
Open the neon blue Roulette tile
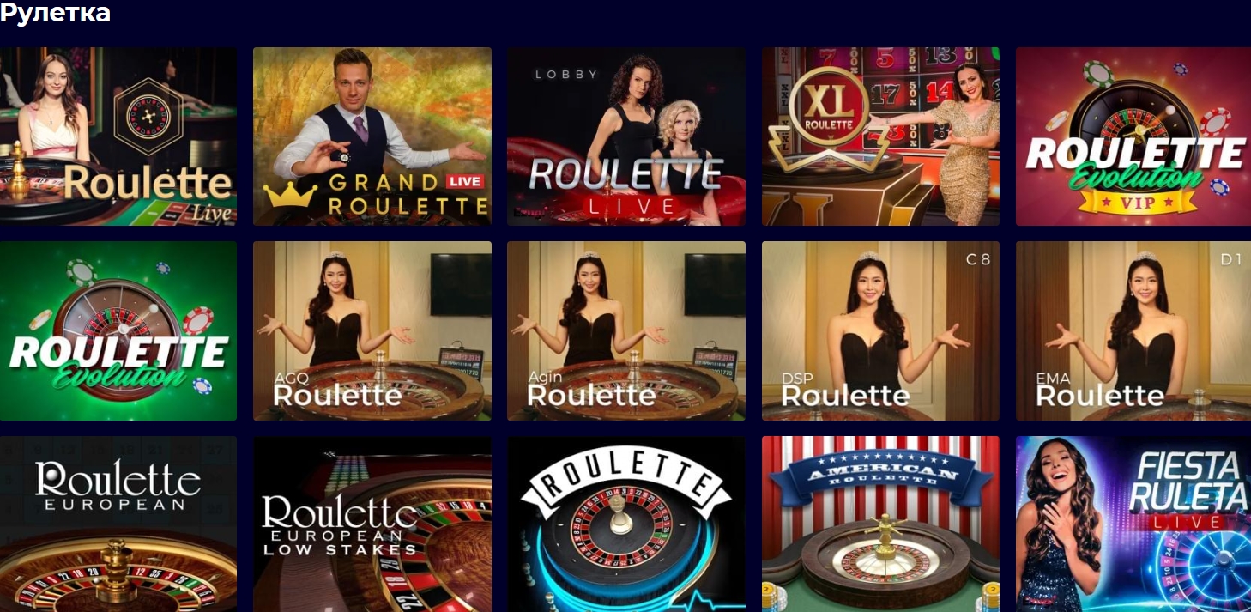coord(626,524)
